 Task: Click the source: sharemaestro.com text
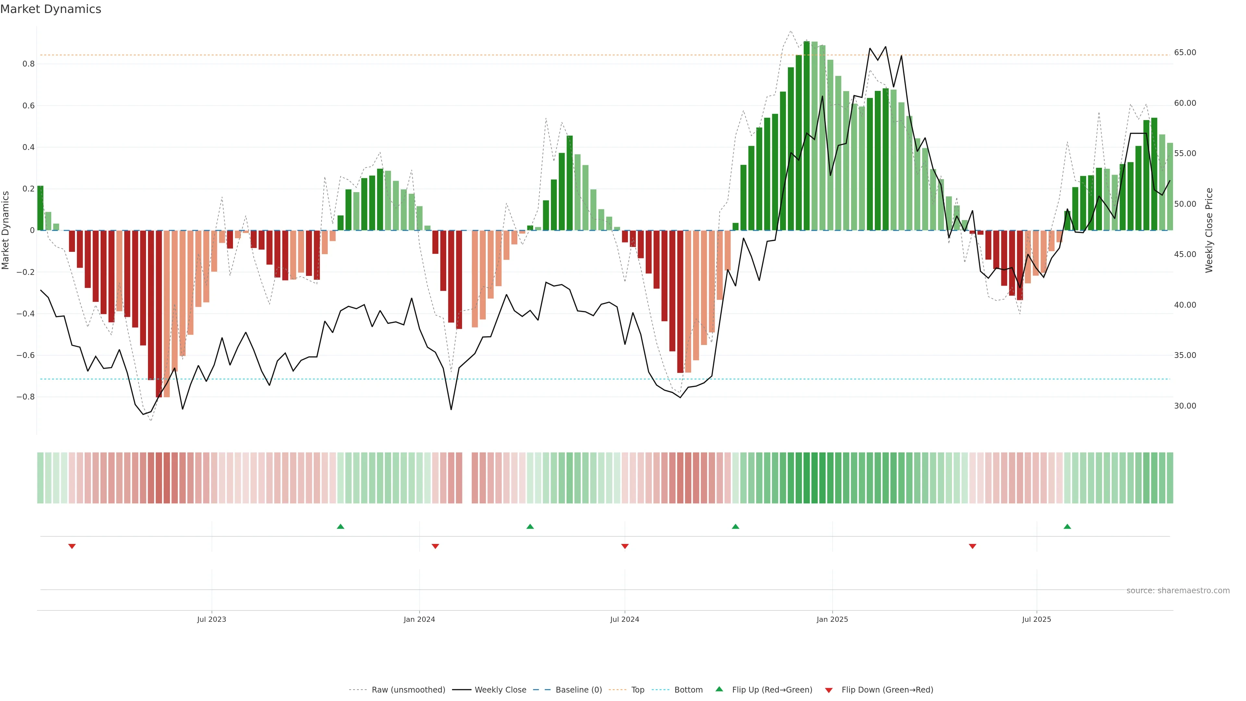(1178, 591)
